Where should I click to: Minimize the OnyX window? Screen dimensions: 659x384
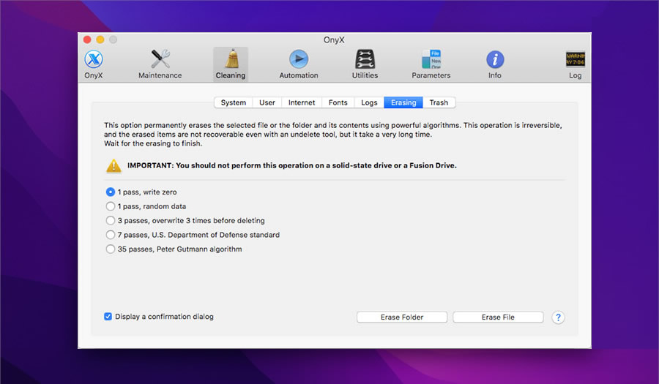(100, 39)
